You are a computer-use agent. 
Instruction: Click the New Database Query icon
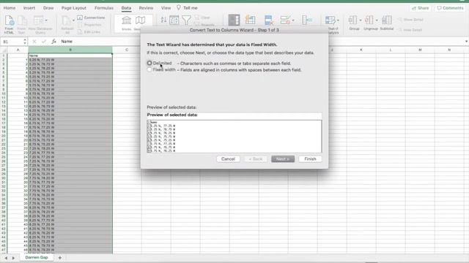coord(38,20)
